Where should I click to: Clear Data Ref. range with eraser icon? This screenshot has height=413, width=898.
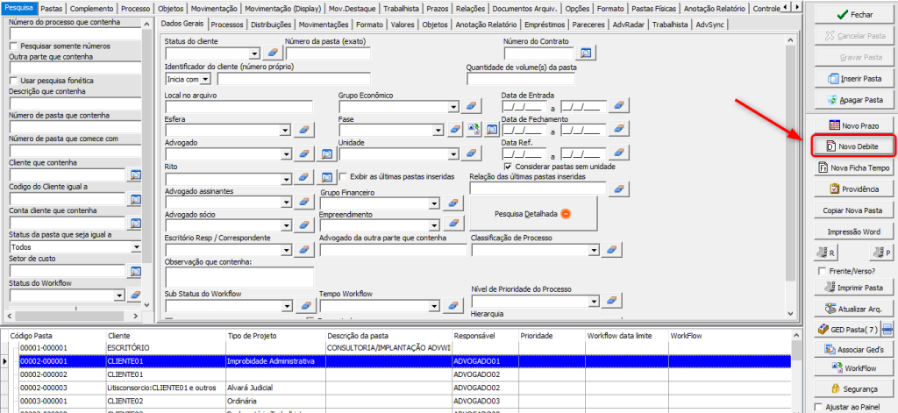coord(620,154)
